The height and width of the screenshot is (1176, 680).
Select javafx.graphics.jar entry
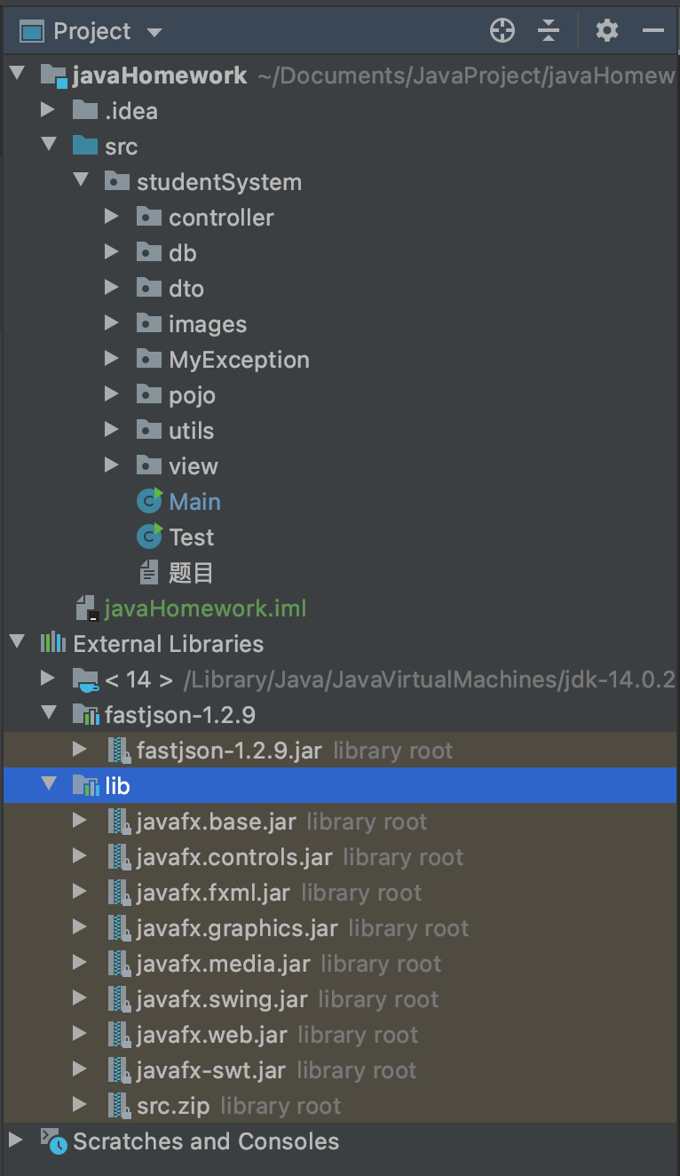[237, 928]
